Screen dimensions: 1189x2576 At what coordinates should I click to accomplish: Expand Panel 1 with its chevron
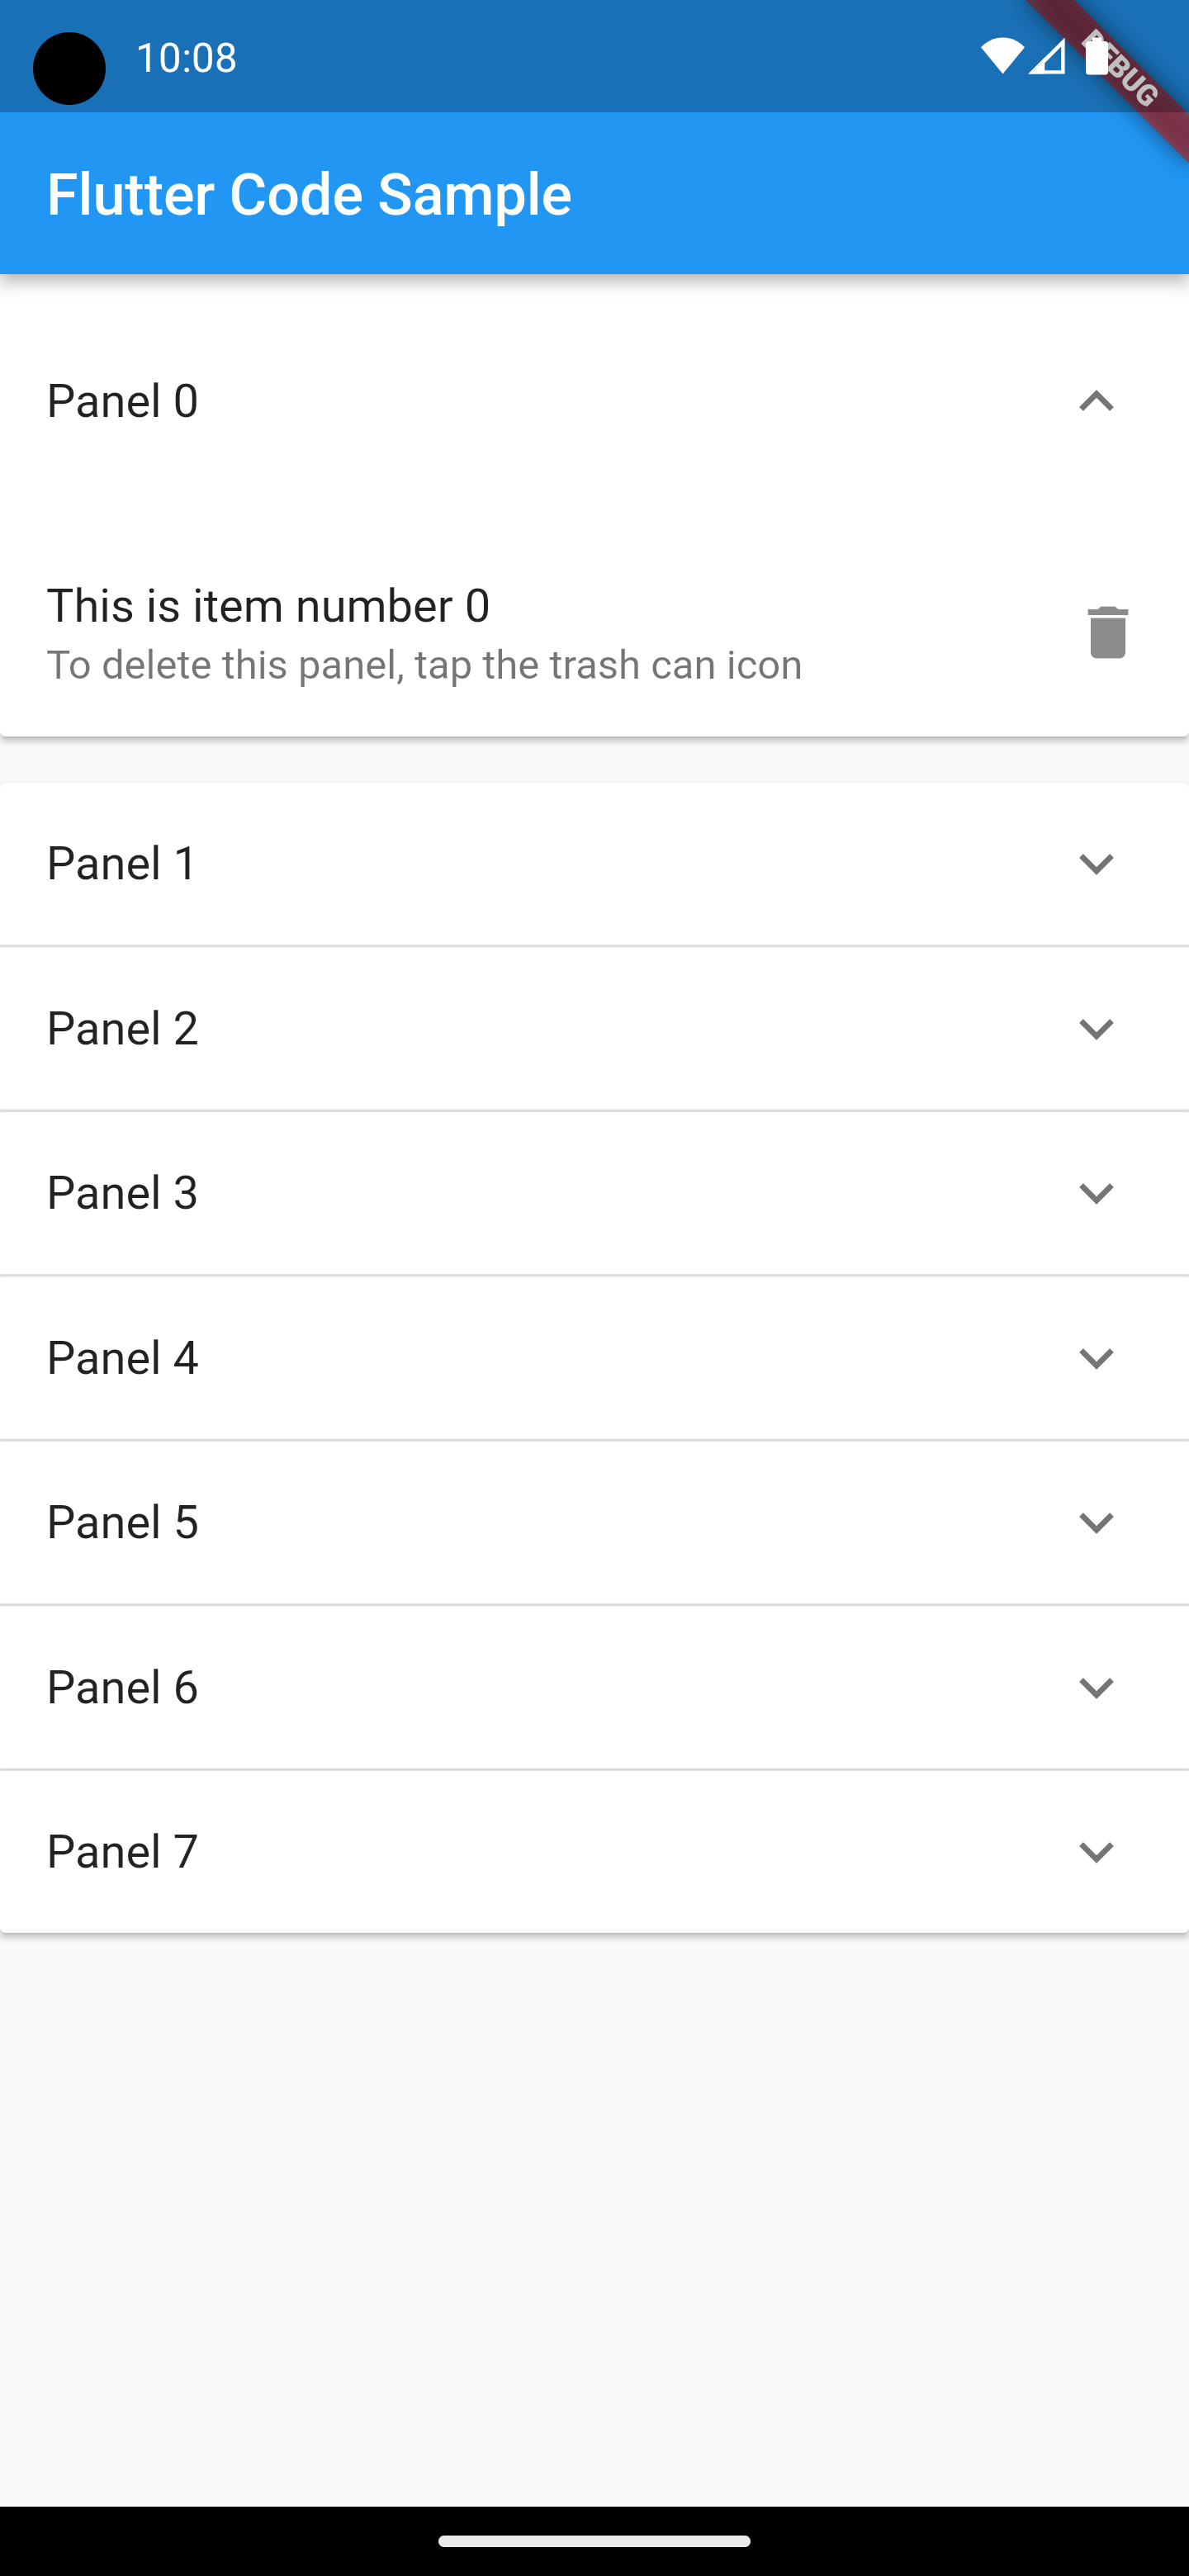(1096, 864)
